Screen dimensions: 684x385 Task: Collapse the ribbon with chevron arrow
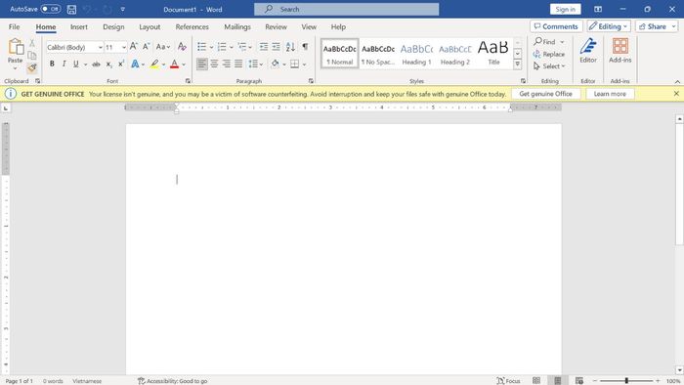(677, 81)
